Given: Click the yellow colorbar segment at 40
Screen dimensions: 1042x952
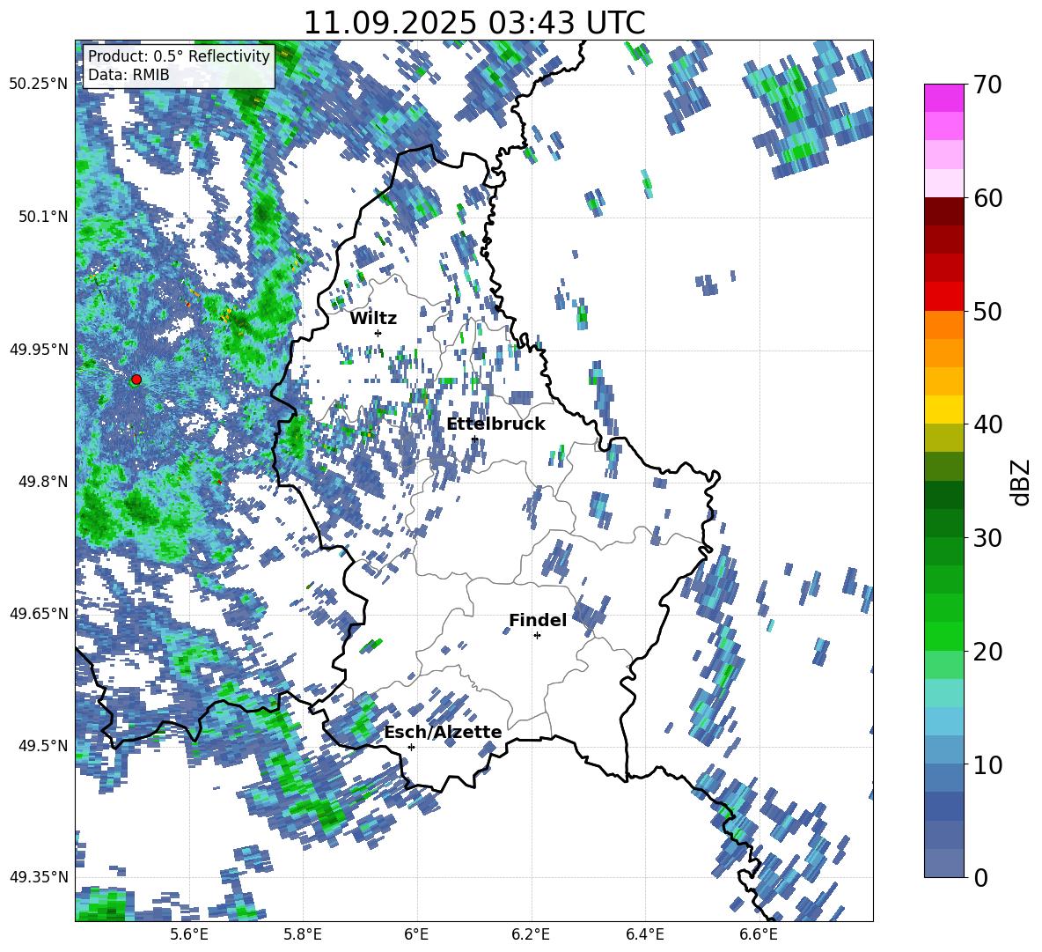Looking at the screenshot, I should tap(943, 410).
